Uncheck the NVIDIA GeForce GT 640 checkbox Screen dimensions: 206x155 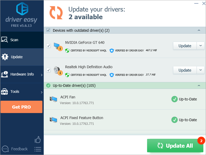pyautogui.click(x=48, y=46)
